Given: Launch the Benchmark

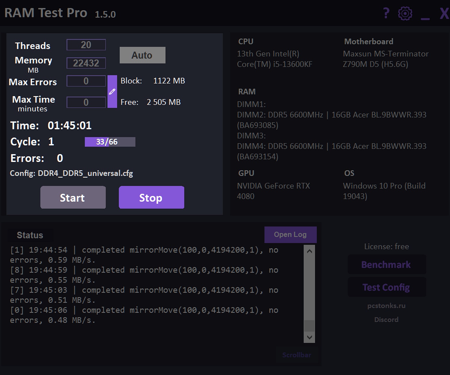Looking at the screenshot, I should [x=386, y=265].
